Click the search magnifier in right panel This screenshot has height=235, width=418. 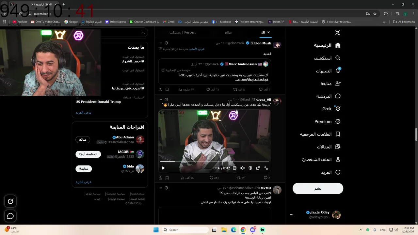click(143, 32)
